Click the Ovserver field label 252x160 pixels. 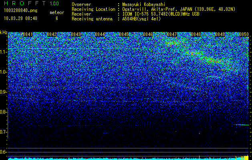81,4
